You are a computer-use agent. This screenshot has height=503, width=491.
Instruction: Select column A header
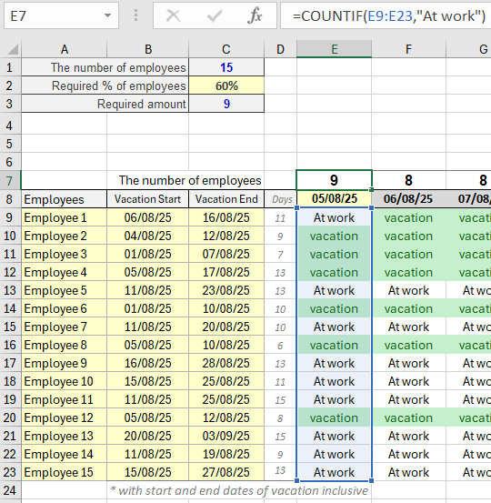[65, 49]
